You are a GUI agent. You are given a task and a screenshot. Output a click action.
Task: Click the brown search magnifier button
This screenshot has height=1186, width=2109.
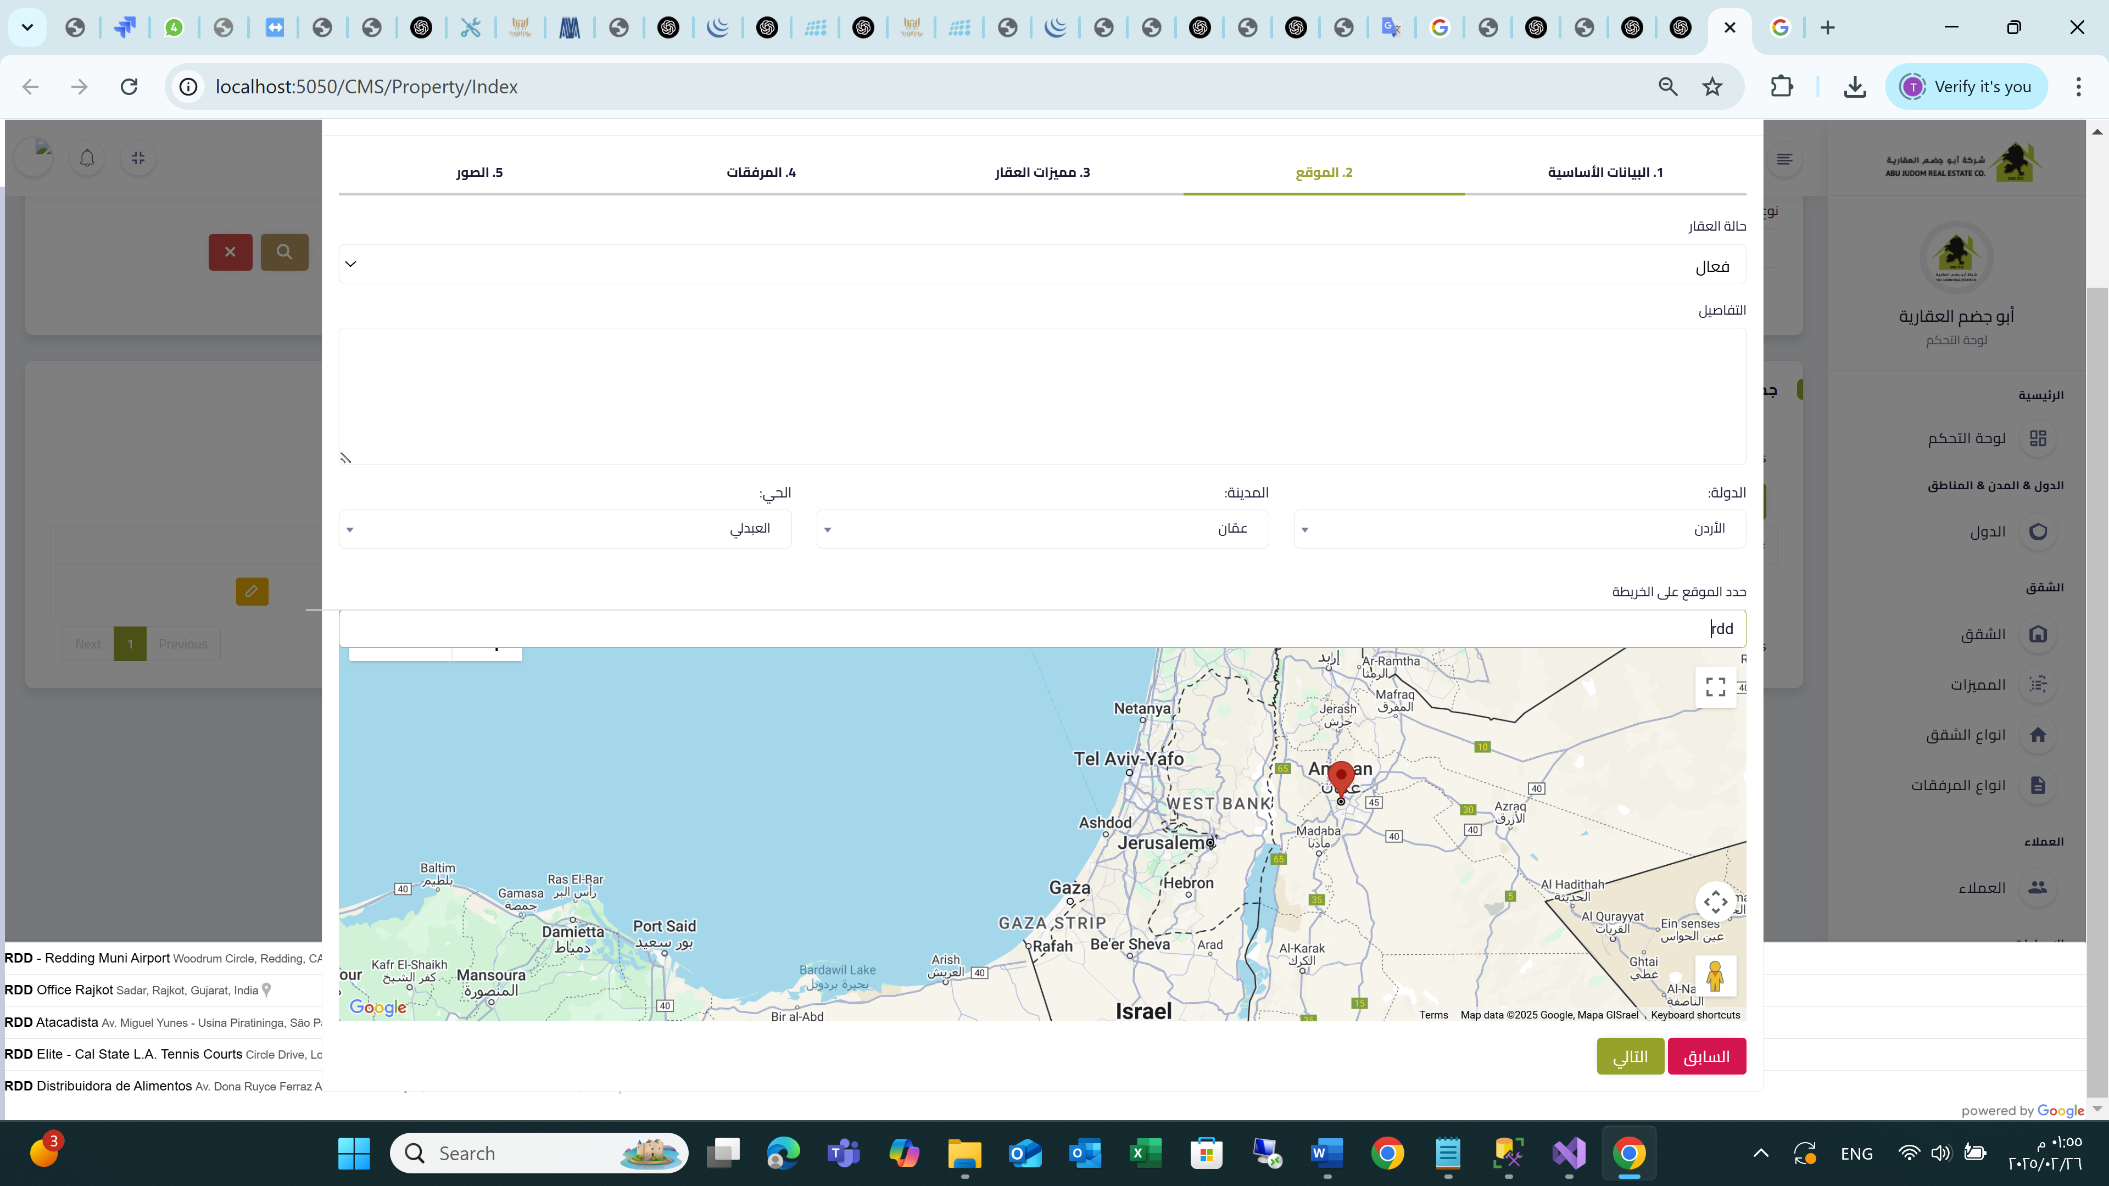click(284, 252)
